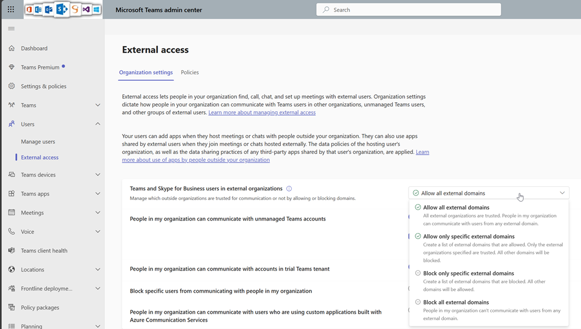This screenshot has width=581, height=329.
Task: Click the Dashboard home icon
Action: pyautogui.click(x=11, y=48)
